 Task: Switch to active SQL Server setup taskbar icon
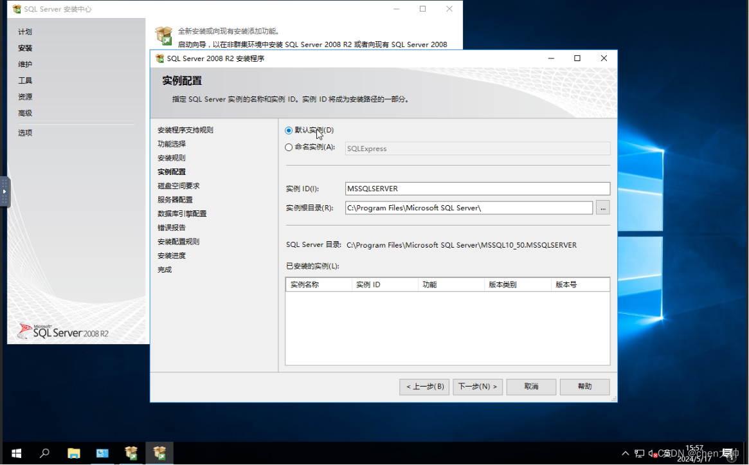click(x=159, y=453)
